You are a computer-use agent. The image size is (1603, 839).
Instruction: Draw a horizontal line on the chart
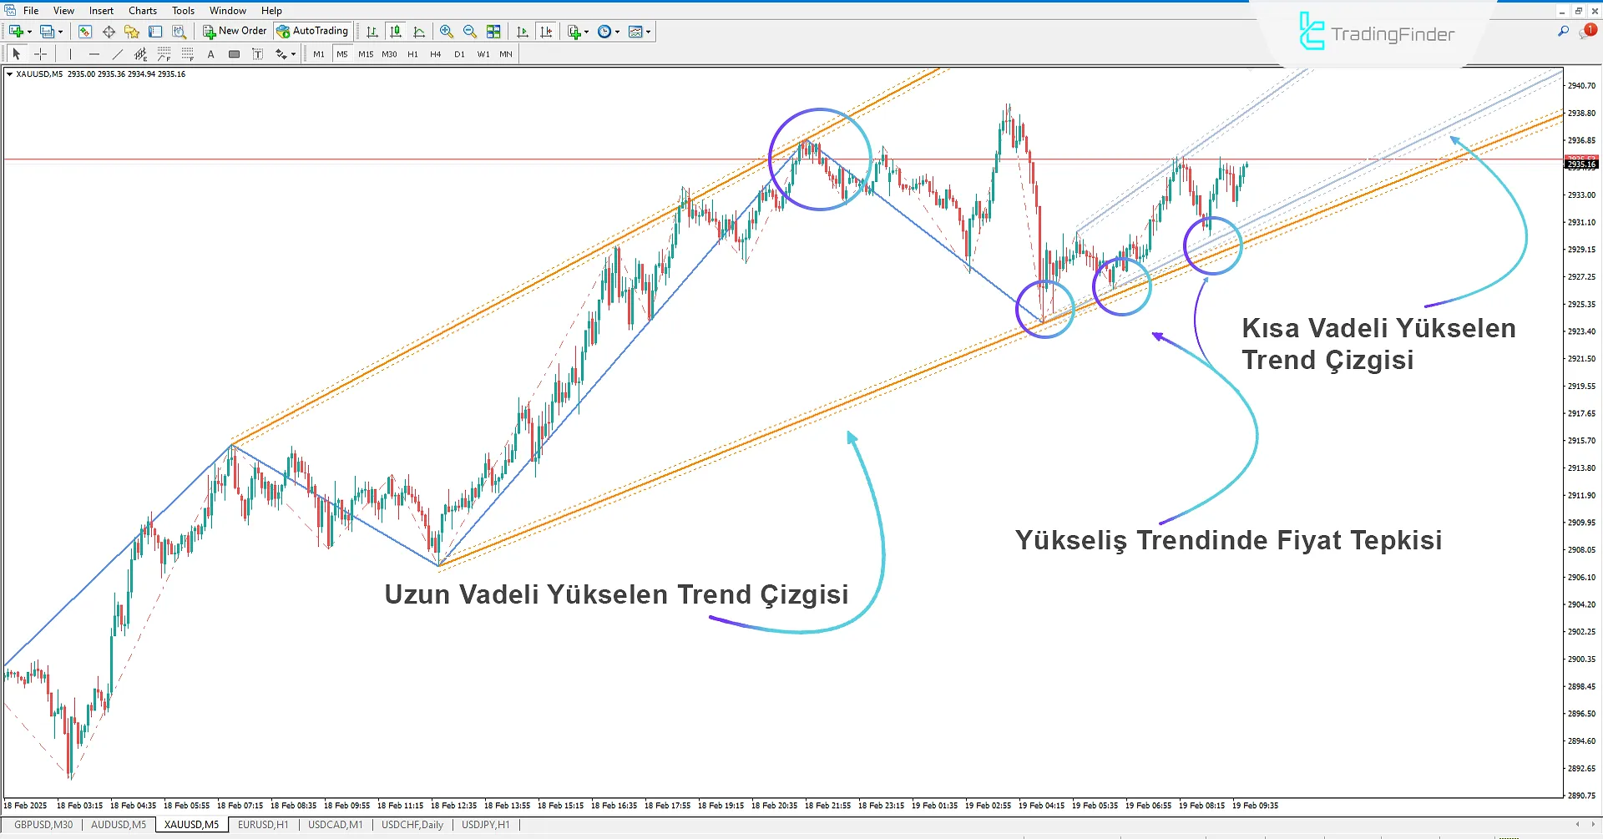tap(94, 53)
